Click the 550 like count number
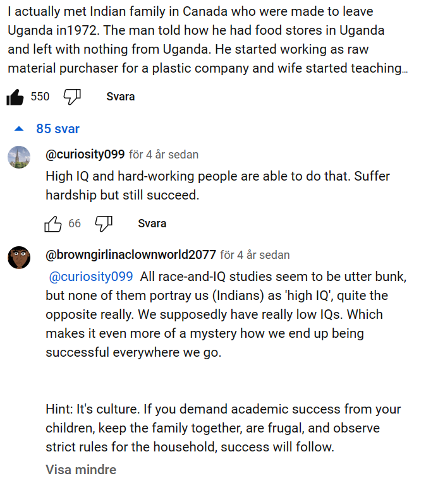This screenshot has width=426, height=483. click(x=40, y=97)
